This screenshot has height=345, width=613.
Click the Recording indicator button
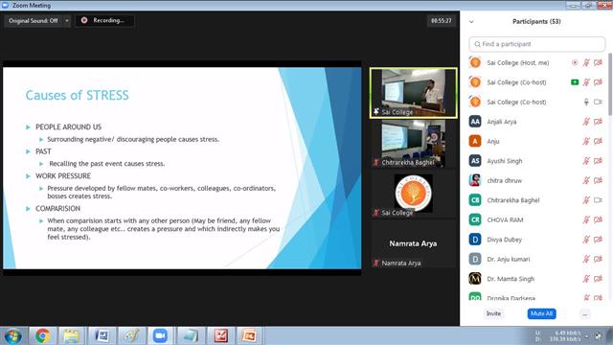(104, 21)
